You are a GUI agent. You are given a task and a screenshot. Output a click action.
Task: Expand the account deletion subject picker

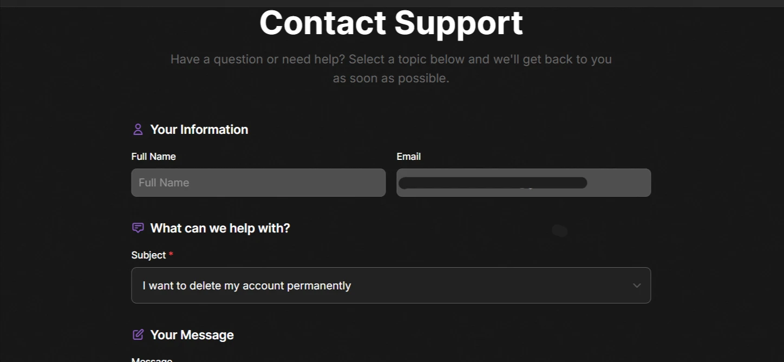(391, 285)
